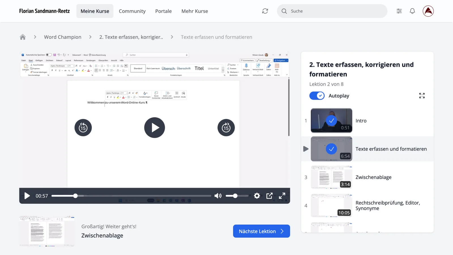Open the Community tab

[132, 11]
